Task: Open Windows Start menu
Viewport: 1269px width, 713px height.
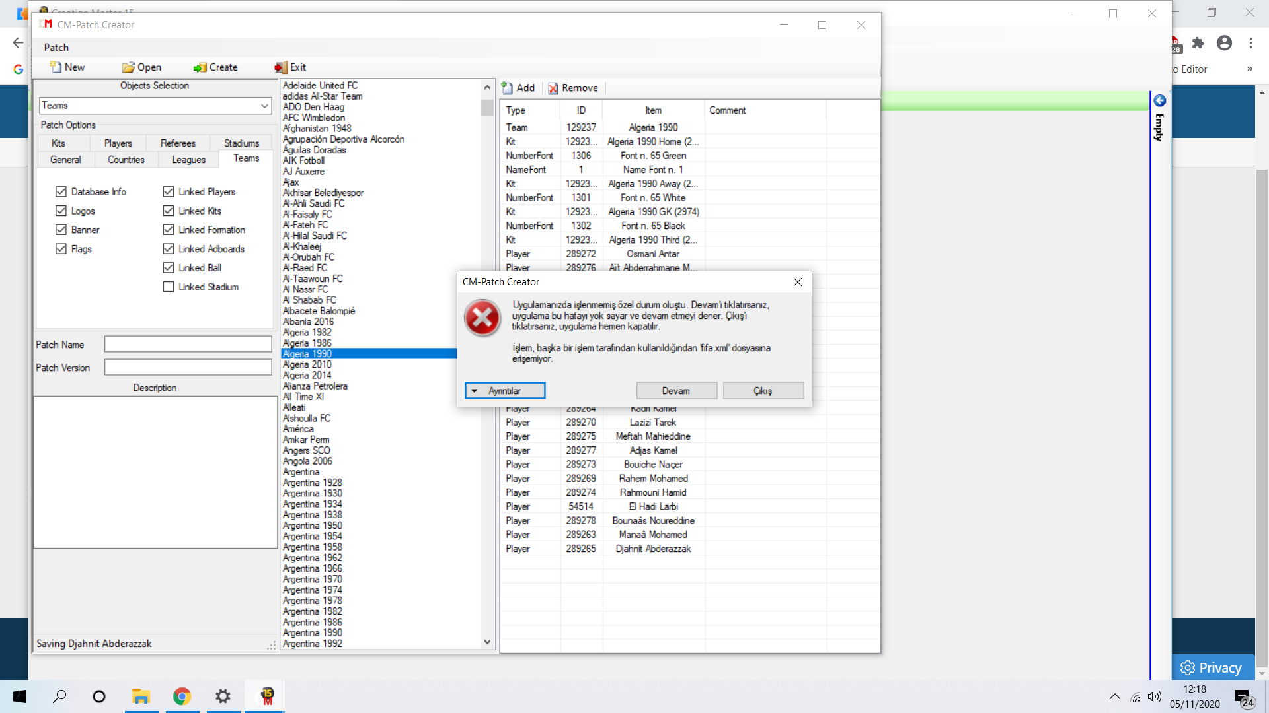Action: tap(20, 696)
